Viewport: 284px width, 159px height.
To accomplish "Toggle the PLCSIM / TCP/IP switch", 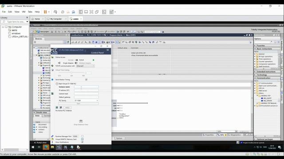I will tap(76, 60).
